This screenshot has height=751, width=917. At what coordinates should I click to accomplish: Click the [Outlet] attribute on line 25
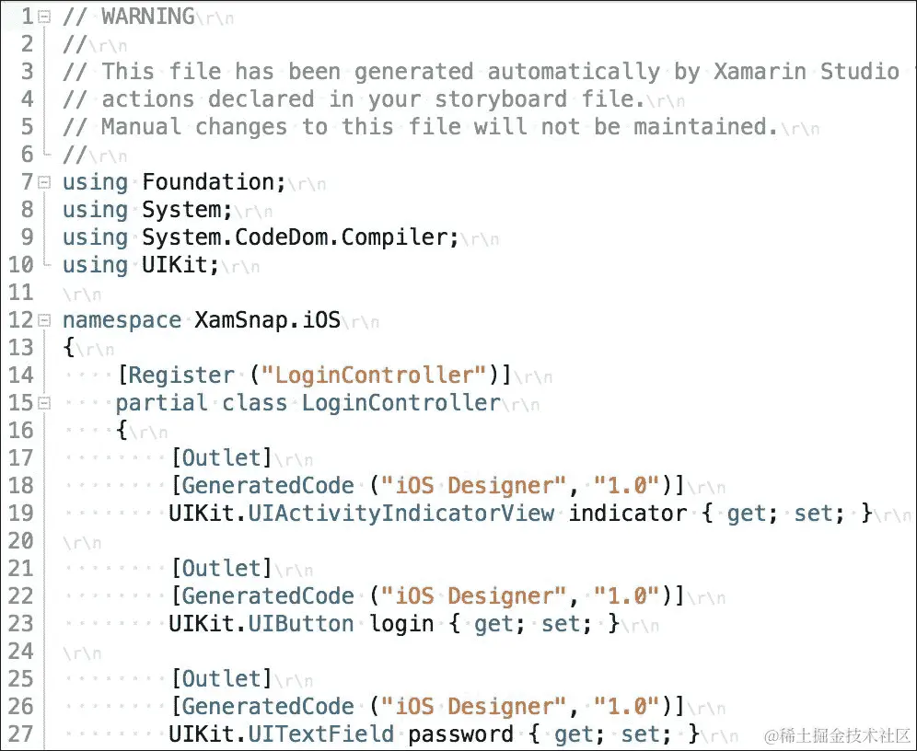tap(222, 679)
